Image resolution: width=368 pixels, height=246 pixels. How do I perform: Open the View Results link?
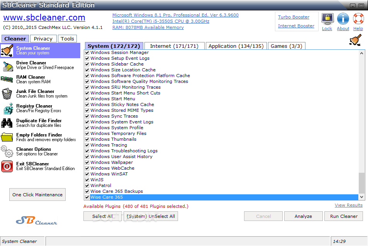coord(349,205)
